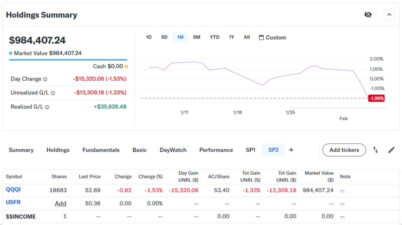The image size is (402, 225).
Task: Toggle hide balances eye icon
Action: coord(368,15)
